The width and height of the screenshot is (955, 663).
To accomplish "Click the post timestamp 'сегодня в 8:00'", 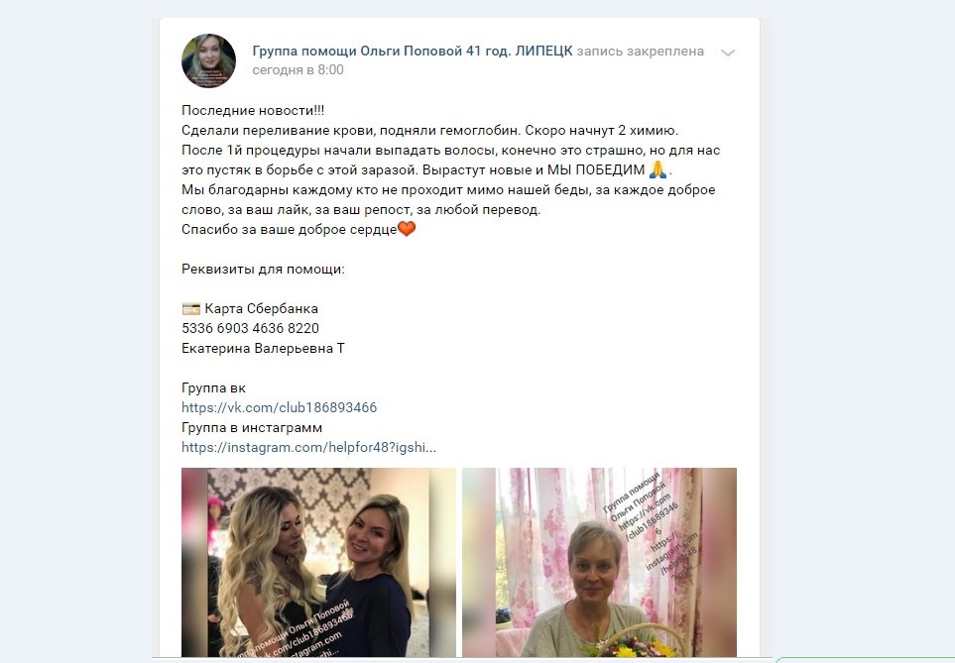I will [x=298, y=70].
